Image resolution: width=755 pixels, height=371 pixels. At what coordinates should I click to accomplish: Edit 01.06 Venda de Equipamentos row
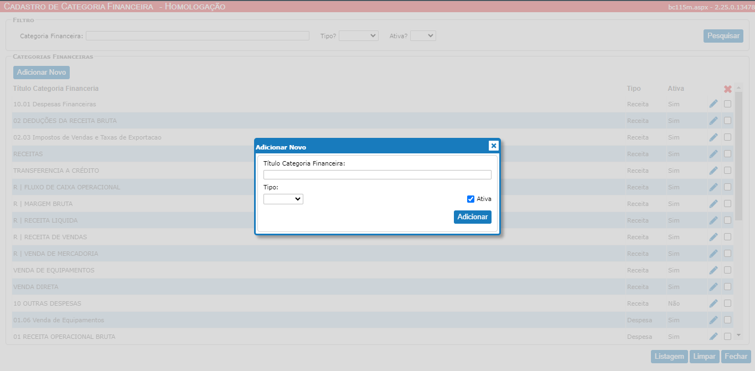click(x=713, y=320)
